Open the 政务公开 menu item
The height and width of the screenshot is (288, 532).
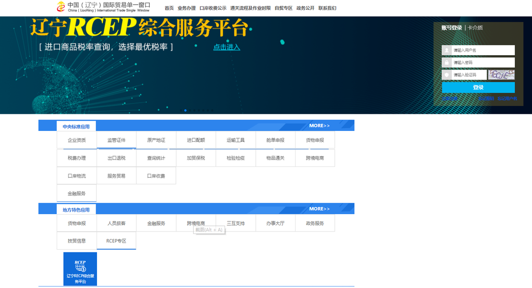[305, 8]
